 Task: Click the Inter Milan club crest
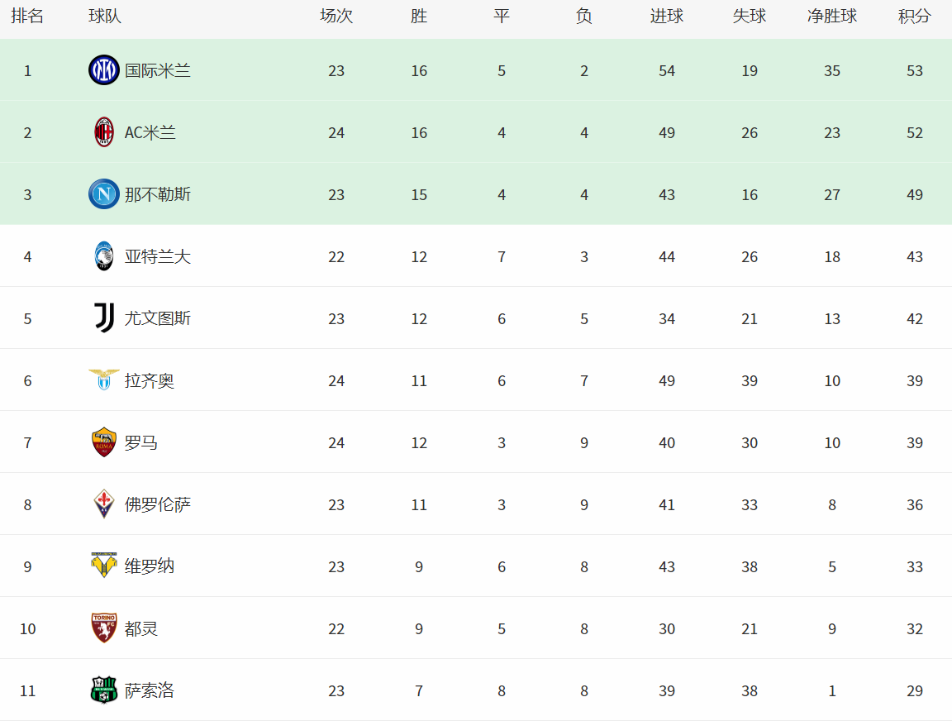(x=104, y=70)
